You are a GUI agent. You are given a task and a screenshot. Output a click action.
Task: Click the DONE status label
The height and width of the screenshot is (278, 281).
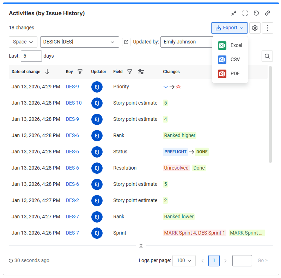point(202,152)
